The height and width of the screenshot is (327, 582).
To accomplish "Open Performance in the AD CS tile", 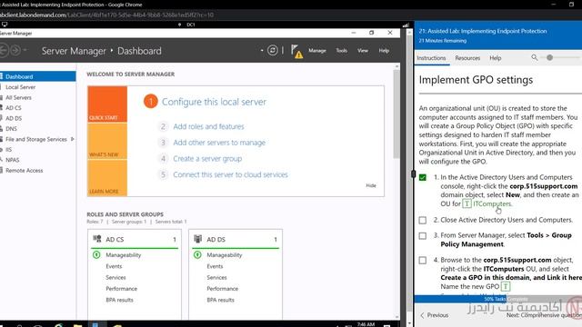I will pyautogui.click(x=121, y=289).
